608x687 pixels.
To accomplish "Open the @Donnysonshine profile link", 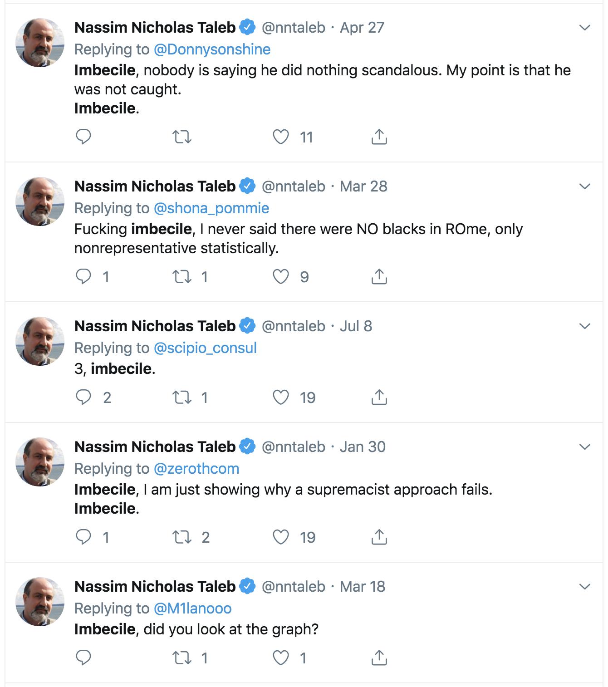I will coord(212,49).
